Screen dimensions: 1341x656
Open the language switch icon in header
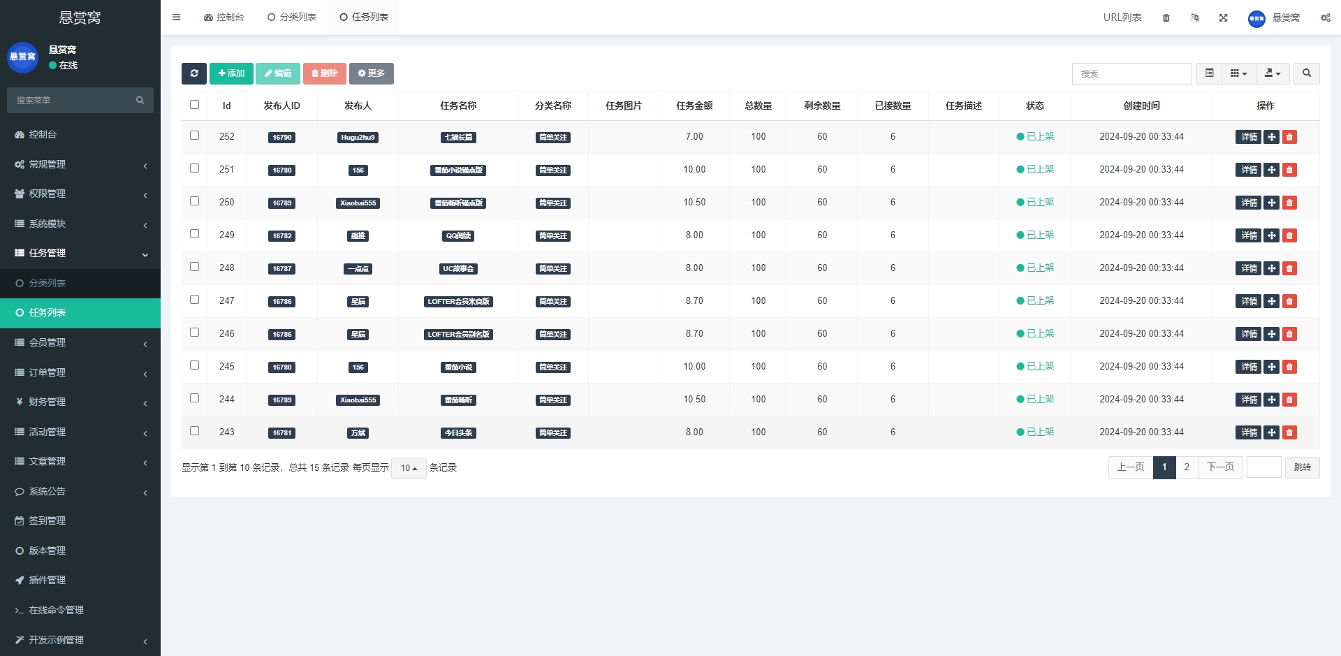pos(1194,17)
